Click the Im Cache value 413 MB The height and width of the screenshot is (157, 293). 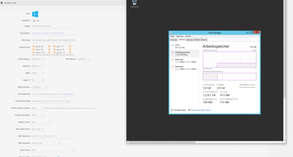coord(225,95)
